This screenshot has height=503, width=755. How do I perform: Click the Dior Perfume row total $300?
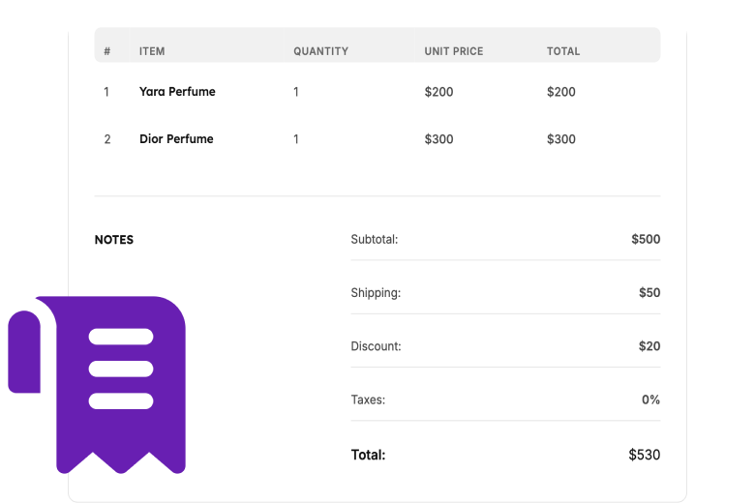[561, 139]
